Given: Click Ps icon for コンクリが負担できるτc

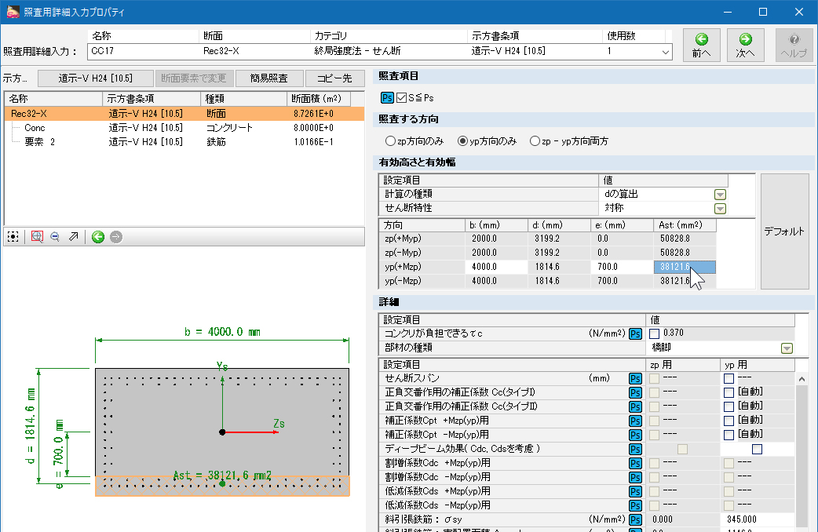Looking at the screenshot, I should coord(635,333).
